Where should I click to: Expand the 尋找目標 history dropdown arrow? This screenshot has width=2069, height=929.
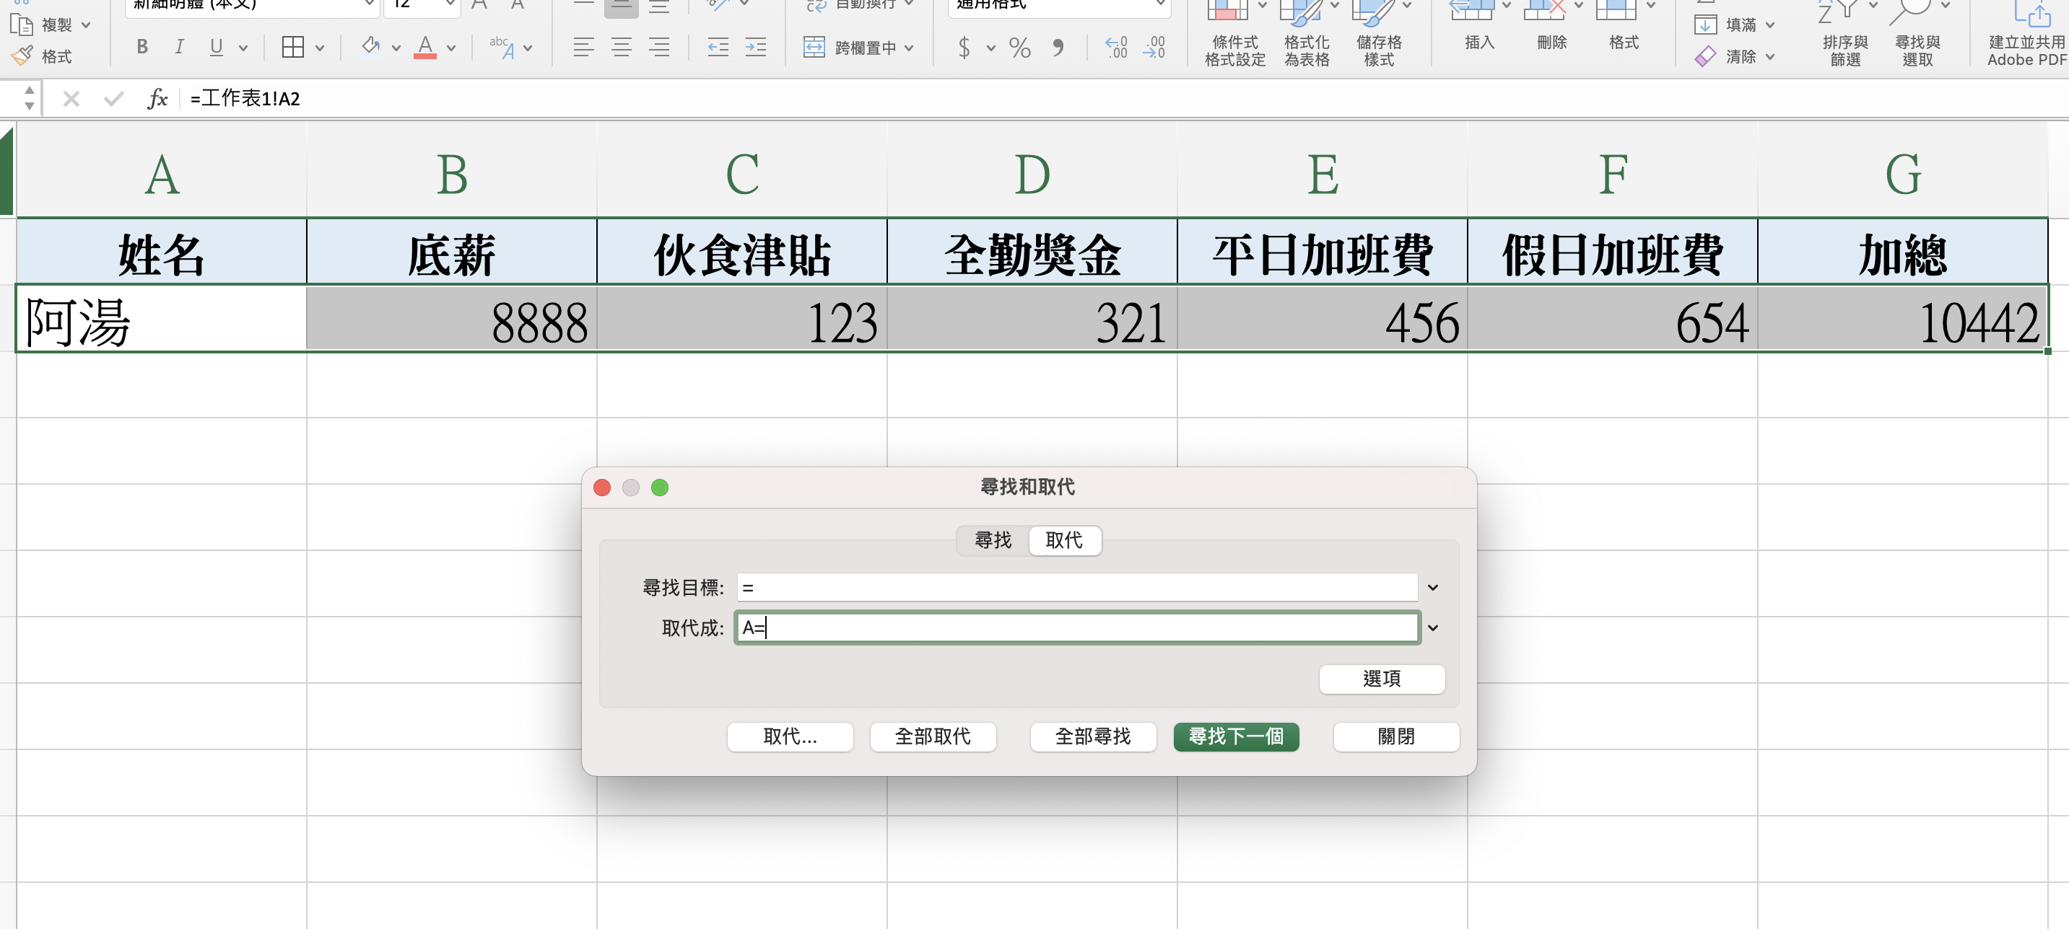pos(1432,588)
